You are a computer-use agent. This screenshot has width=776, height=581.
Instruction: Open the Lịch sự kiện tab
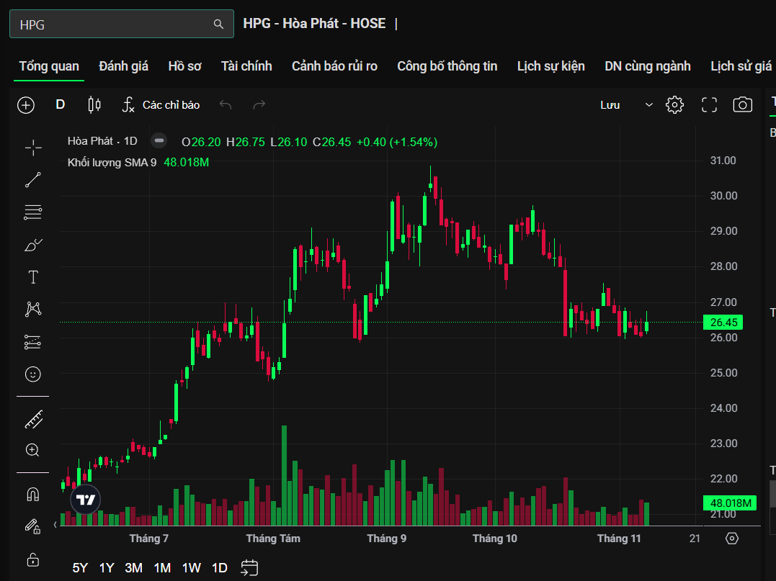pyautogui.click(x=550, y=66)
